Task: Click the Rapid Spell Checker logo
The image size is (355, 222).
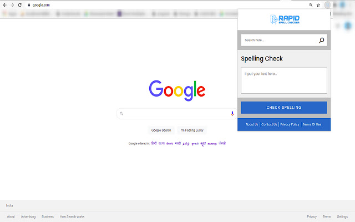Action: point(285,19)
